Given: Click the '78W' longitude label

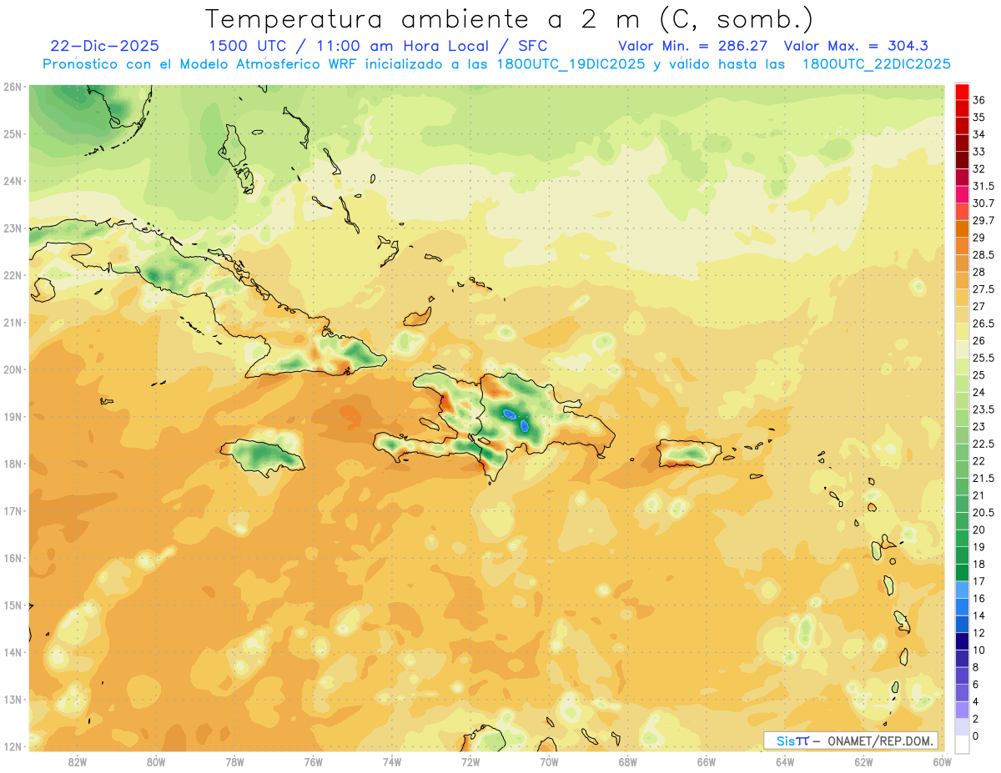Looking at the screenshot, I should [234, 761].
